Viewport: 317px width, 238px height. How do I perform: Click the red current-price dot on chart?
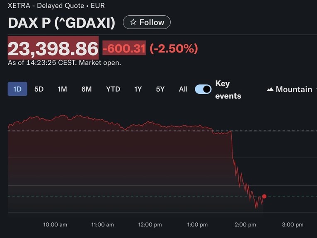[264, 196]
